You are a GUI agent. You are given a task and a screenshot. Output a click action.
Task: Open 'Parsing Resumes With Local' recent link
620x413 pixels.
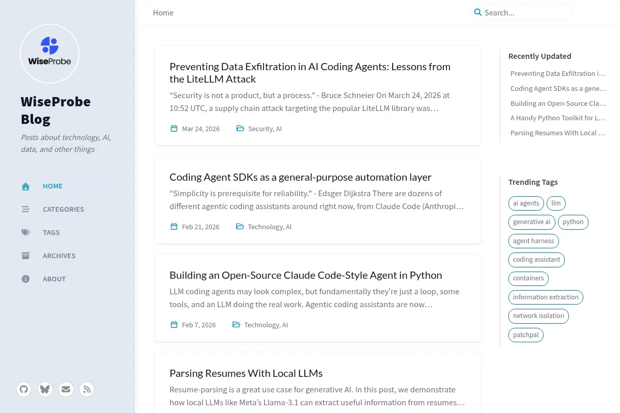pyautogui.click(x=557, y=133)
